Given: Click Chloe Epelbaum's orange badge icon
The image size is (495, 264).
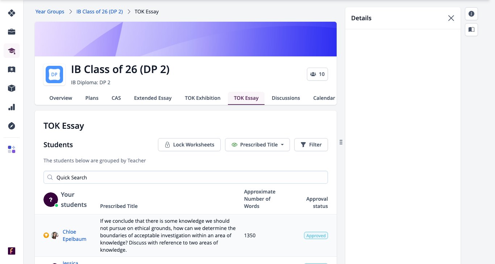Looking at the screenshot, I should pos(46,235).
